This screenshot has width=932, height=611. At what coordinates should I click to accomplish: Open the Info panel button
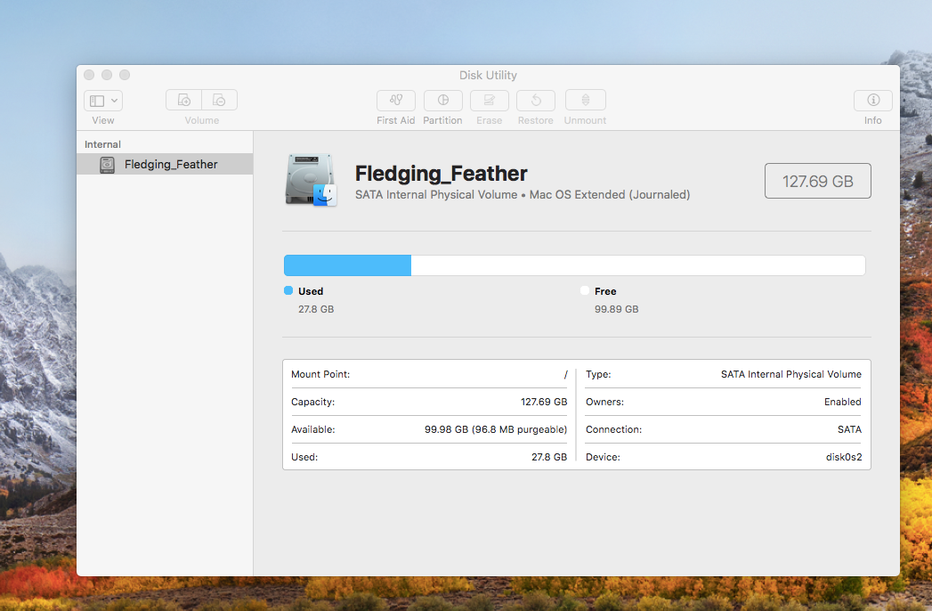[x=873, y=100]
